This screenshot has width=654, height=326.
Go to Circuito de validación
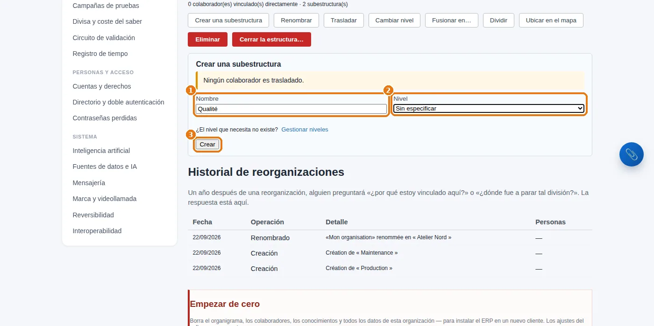pos(104,38)
